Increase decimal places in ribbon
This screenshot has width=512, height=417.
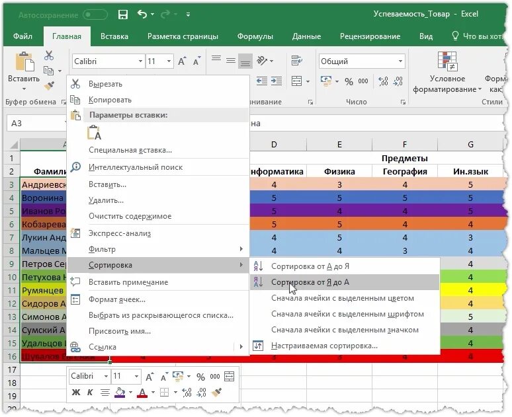point(384,81)
